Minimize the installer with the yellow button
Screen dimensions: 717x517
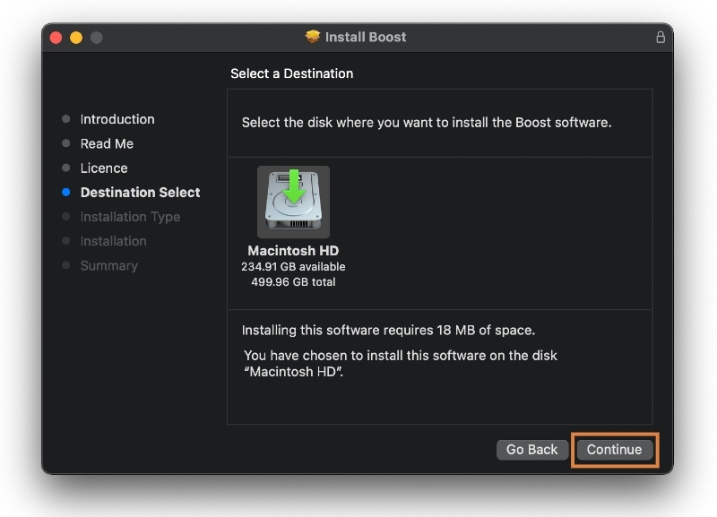pos(76,38)
